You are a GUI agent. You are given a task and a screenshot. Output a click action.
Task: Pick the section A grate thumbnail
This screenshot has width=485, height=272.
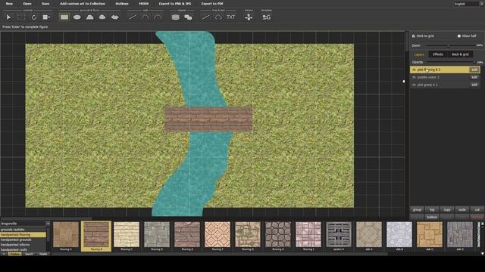coord(339,234)
